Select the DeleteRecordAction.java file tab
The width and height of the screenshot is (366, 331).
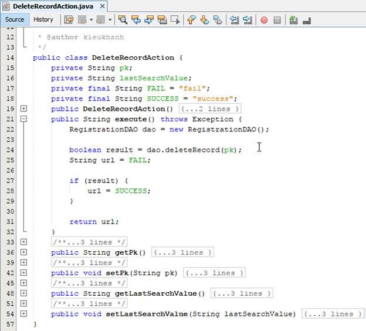click(x=53, y=6)
